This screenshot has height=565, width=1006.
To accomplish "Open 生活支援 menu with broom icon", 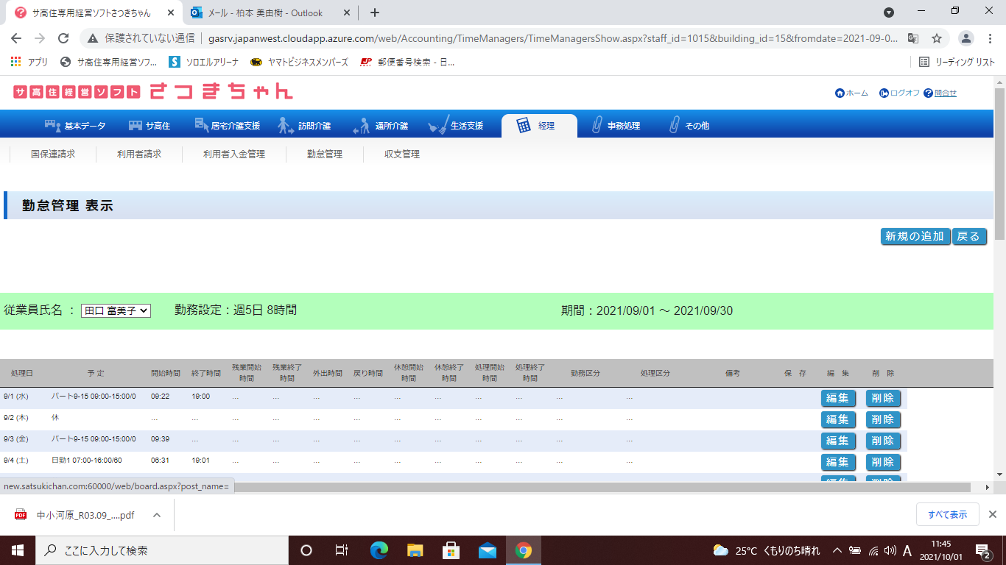I will (456, 126).
